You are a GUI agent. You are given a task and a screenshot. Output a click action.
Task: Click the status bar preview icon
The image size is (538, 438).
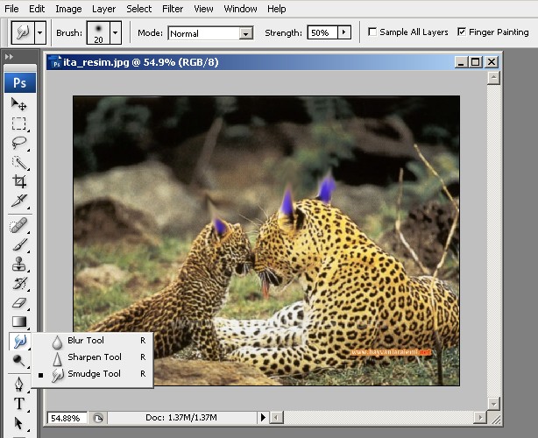pyautogui.click(x=98, y=418)
